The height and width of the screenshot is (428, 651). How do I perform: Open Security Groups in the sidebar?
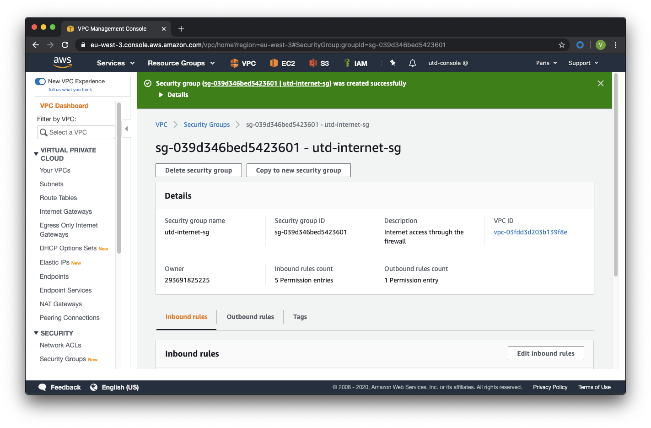coord(63,359)
